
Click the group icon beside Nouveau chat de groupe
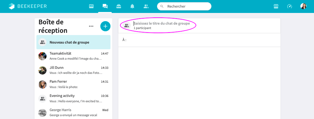point(42,42)
